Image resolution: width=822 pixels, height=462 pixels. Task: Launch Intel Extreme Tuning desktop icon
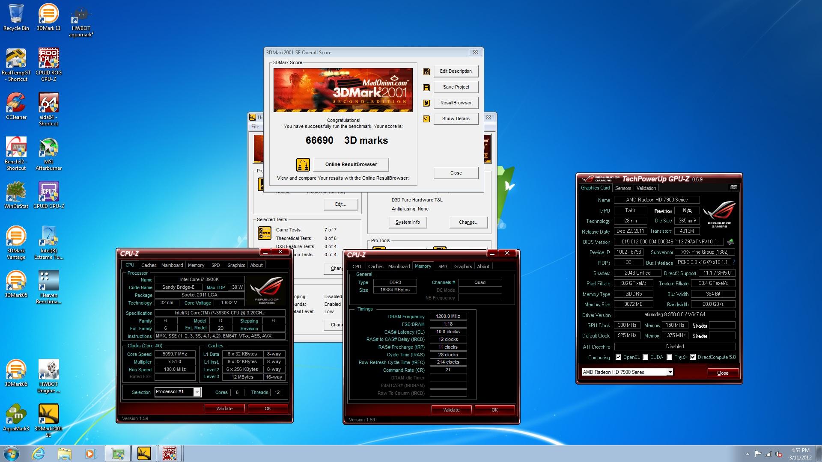pos(48,243)
